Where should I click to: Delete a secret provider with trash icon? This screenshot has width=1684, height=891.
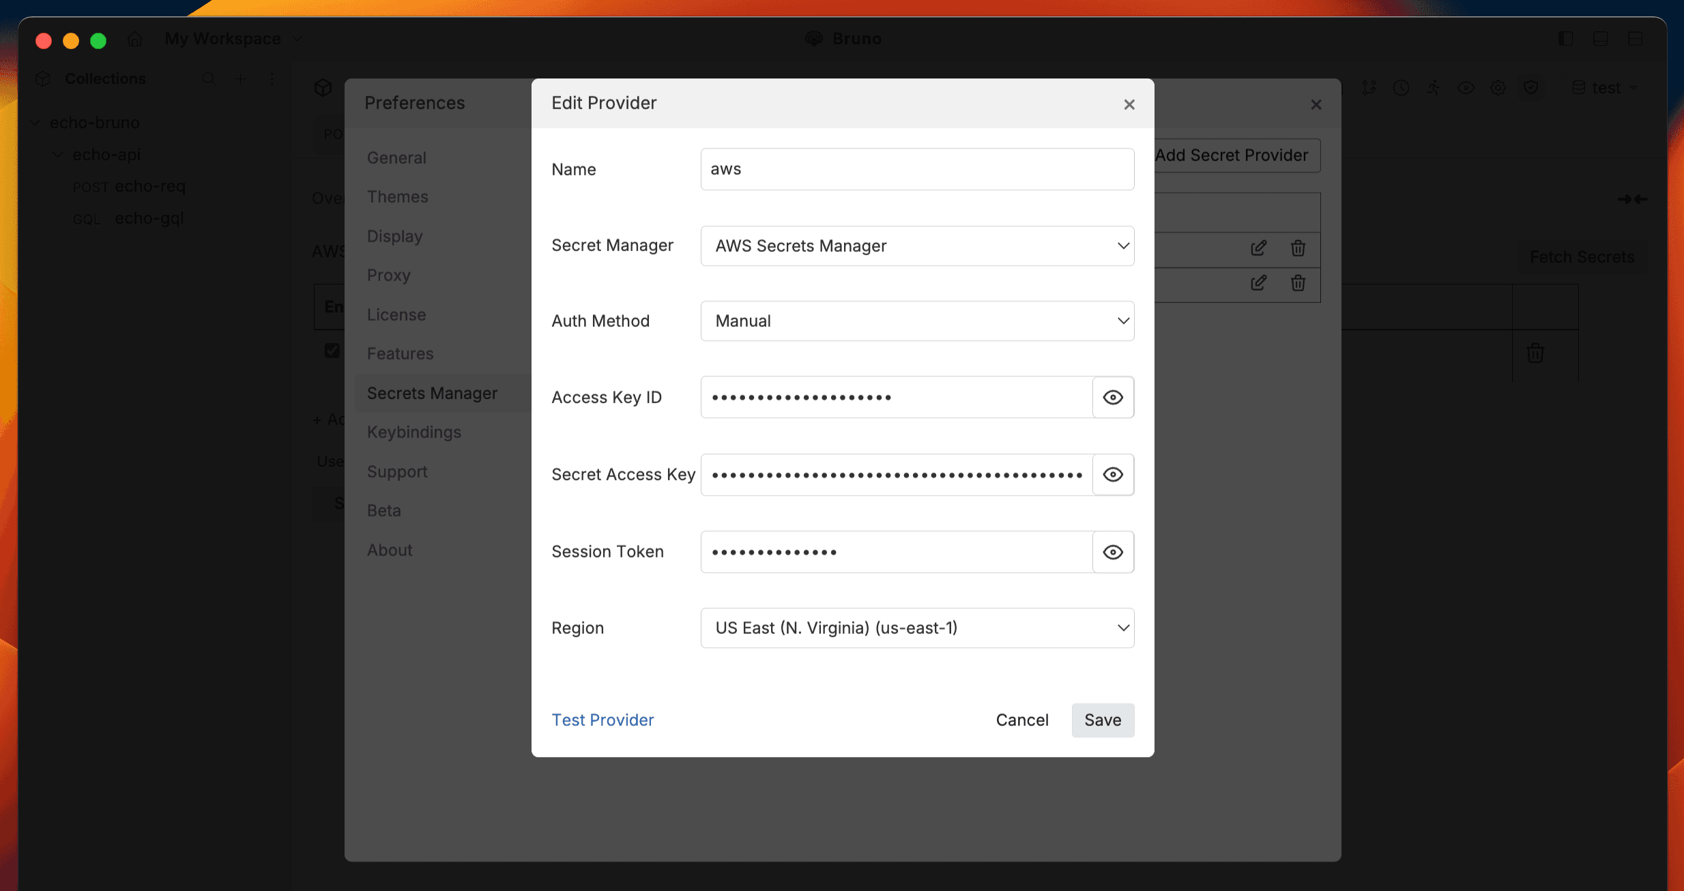coord(1298,248)
